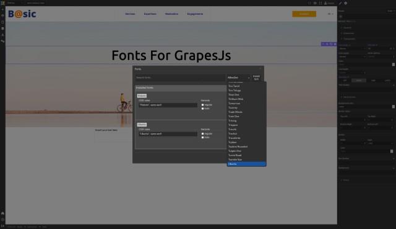Click the Installed fonts header
The width and height of the screenshot is (396, 229).
pyautogui.click(x=144, y=88)
